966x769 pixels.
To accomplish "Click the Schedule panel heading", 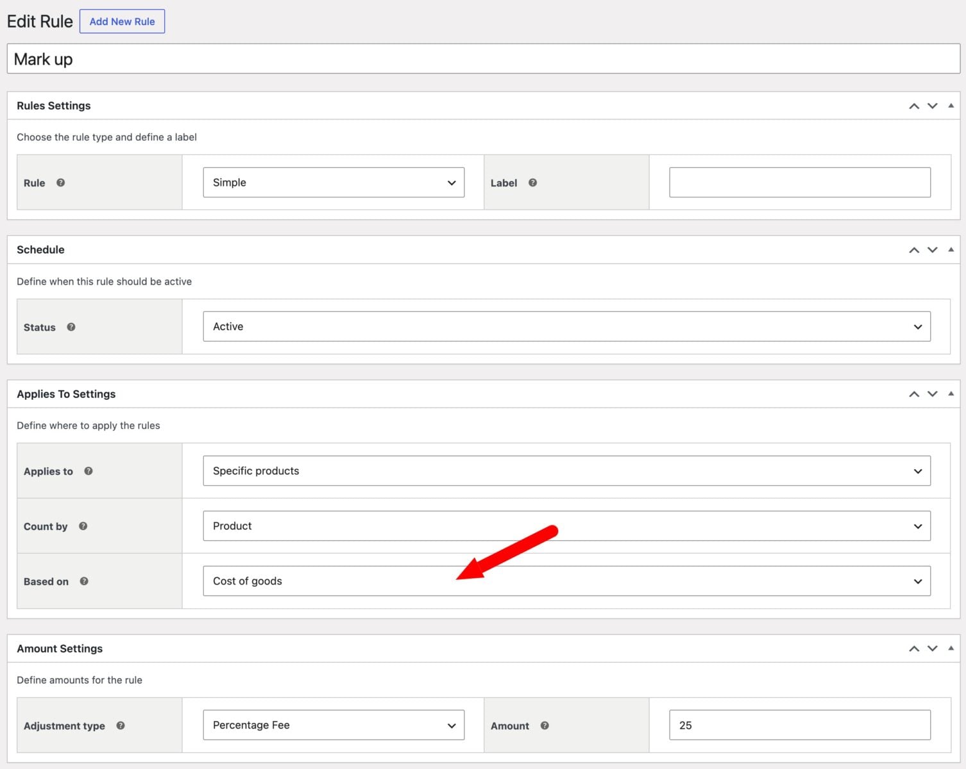I will pyautogui.click(x=40, y=250).
